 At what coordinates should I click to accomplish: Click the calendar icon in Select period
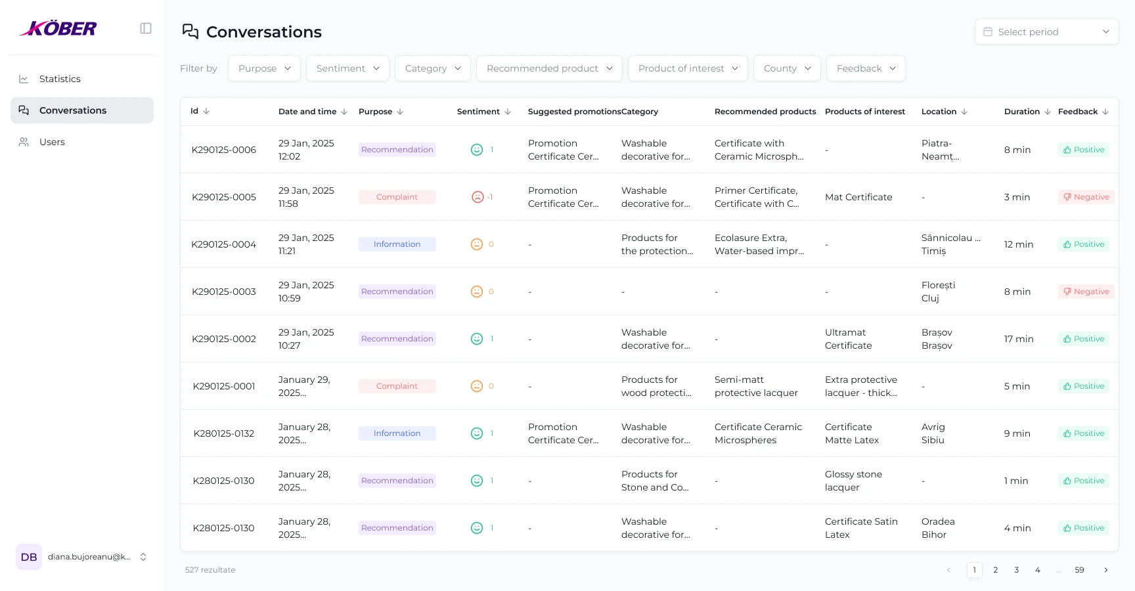[988, 32]
